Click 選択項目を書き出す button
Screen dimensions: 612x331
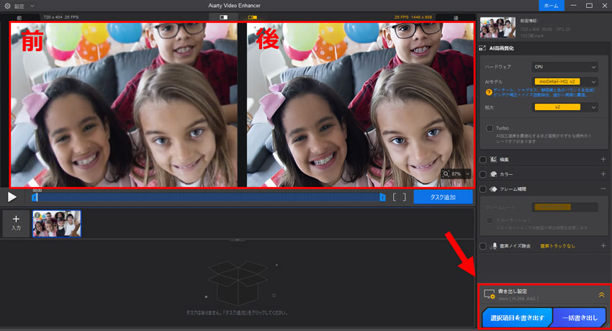[x=517, y=318]
